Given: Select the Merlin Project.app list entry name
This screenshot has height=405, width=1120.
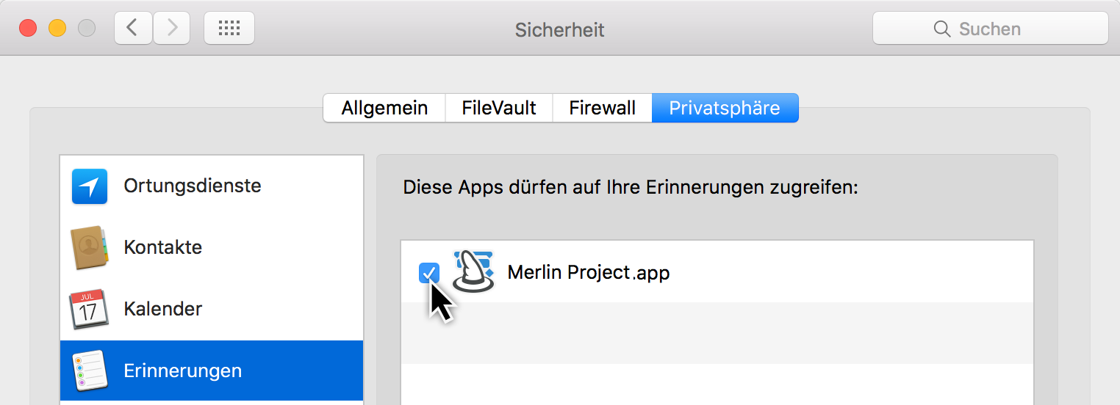Looking at the screenshot, I should [588, 273].
